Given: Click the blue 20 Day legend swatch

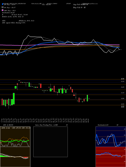Looking at the screenshot, I should [3, 4].
